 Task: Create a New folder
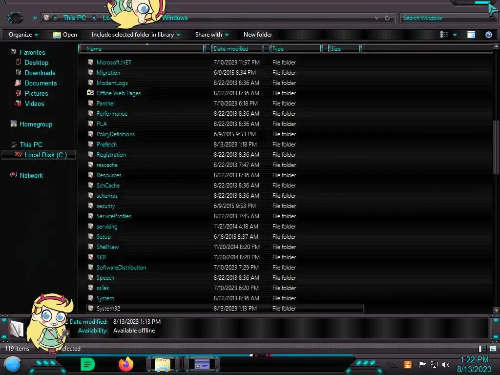coord(258,35)
